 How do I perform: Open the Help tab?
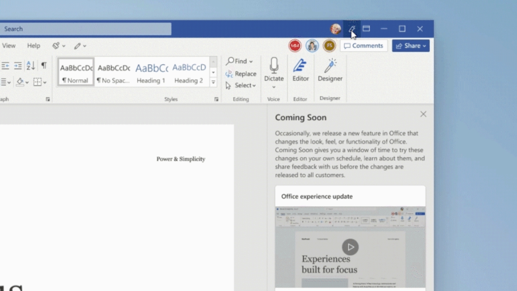click(34, 46)
